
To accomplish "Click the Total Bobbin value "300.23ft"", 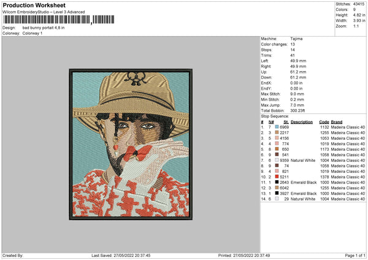I will [297, 110].
